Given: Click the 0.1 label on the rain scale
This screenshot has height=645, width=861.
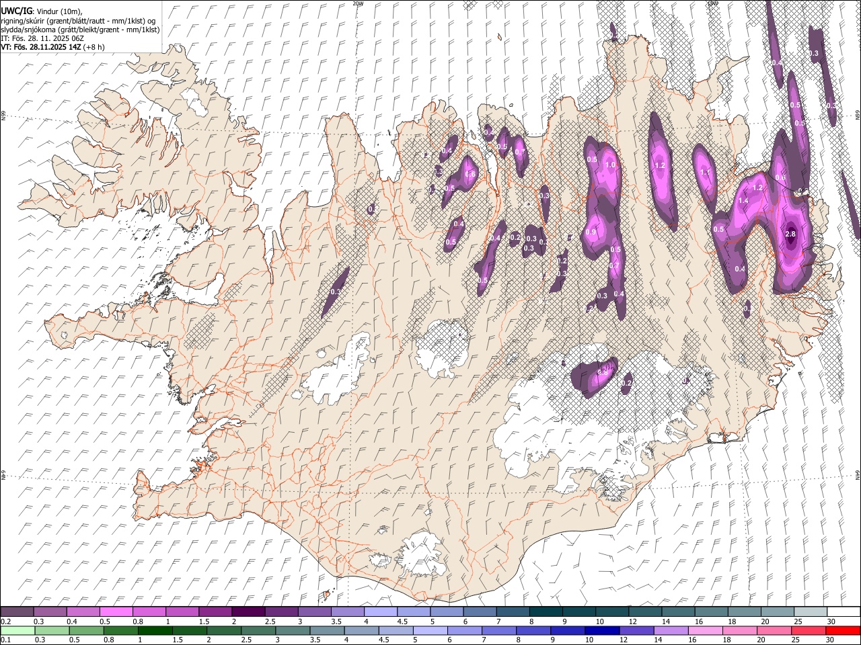Looking at the screenshot, I should coord(5,640).
